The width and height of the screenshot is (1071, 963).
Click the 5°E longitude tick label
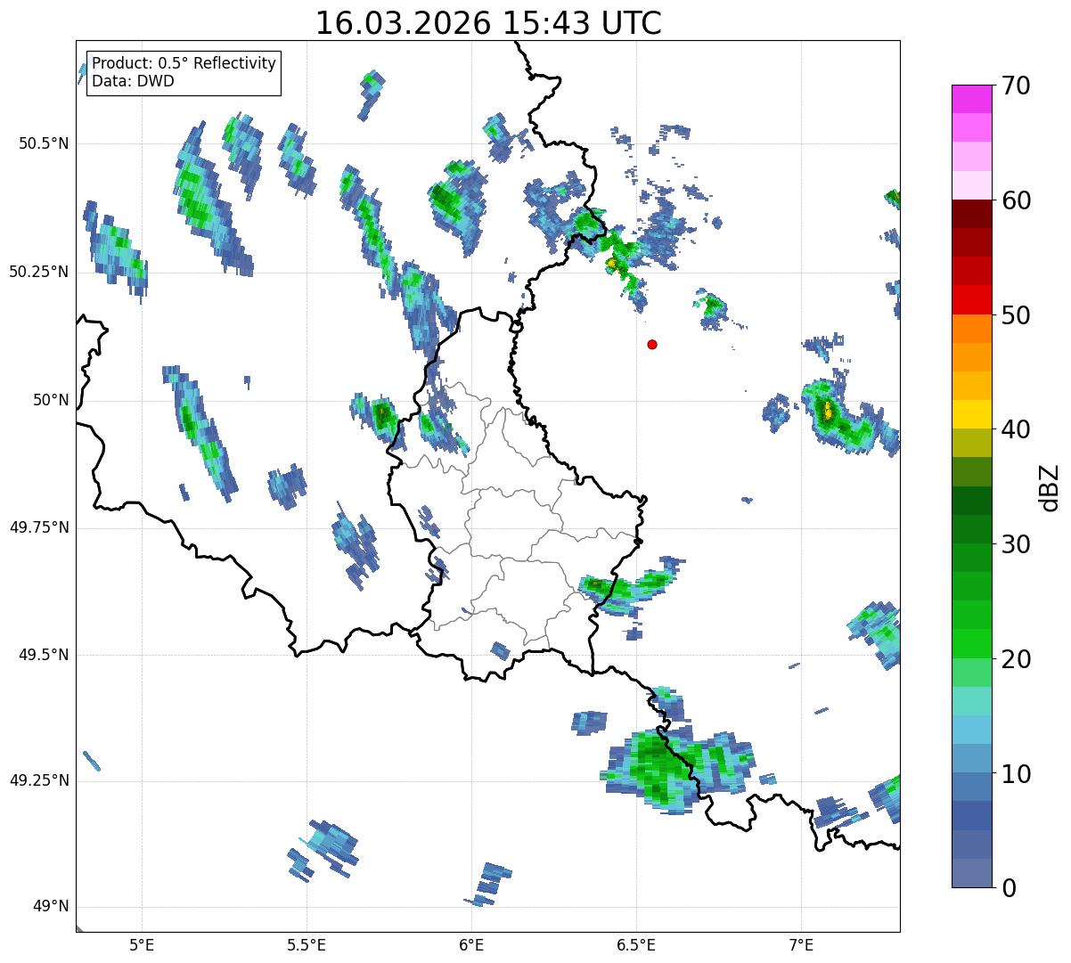pyautogui.click(x=142, y=944)
